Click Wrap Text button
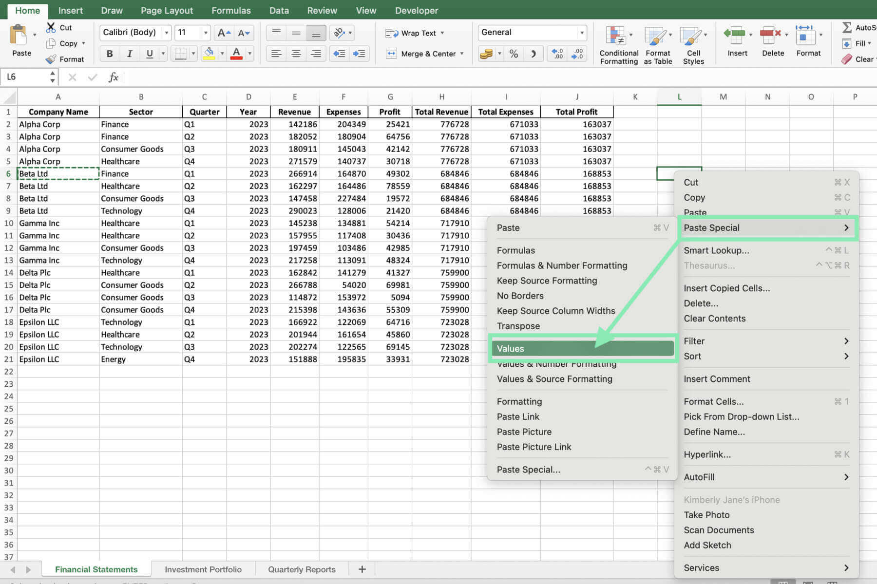 click(415, 33)
